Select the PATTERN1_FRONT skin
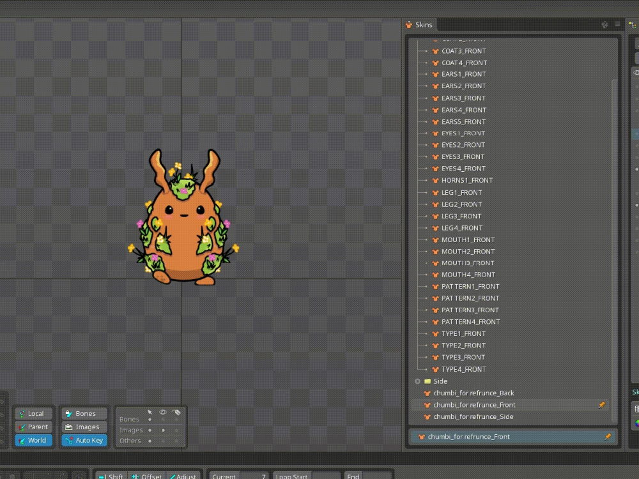The image size is (639, 479). [x=470, y=287]
